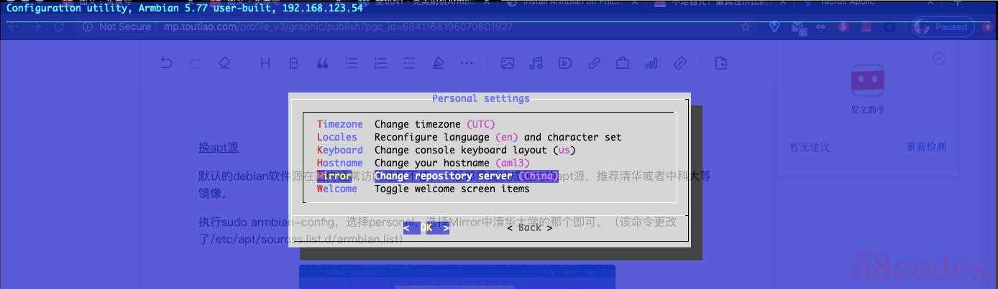Click the Back button in dialog
This screenshot has width=998, height=289.
point(530,227)
